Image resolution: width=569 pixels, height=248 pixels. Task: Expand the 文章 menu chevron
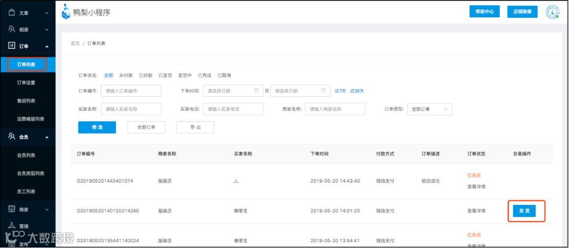click(47, 13)
